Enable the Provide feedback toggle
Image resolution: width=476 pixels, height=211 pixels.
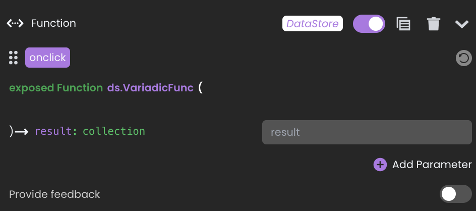click(456, 194)
